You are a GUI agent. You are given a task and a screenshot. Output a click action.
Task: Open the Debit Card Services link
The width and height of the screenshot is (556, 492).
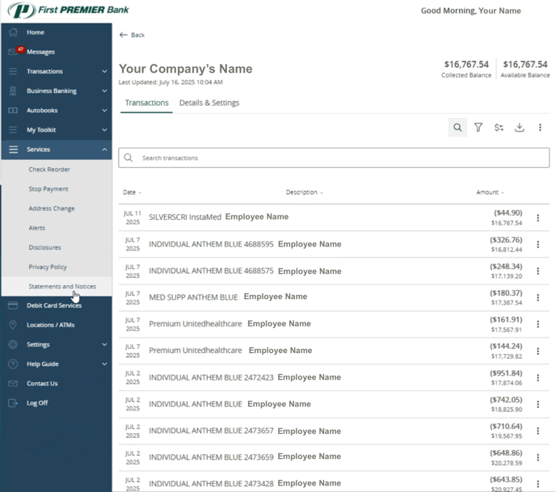(54, 305)
